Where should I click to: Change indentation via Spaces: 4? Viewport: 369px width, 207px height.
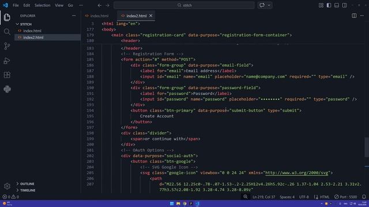(287, 197)
